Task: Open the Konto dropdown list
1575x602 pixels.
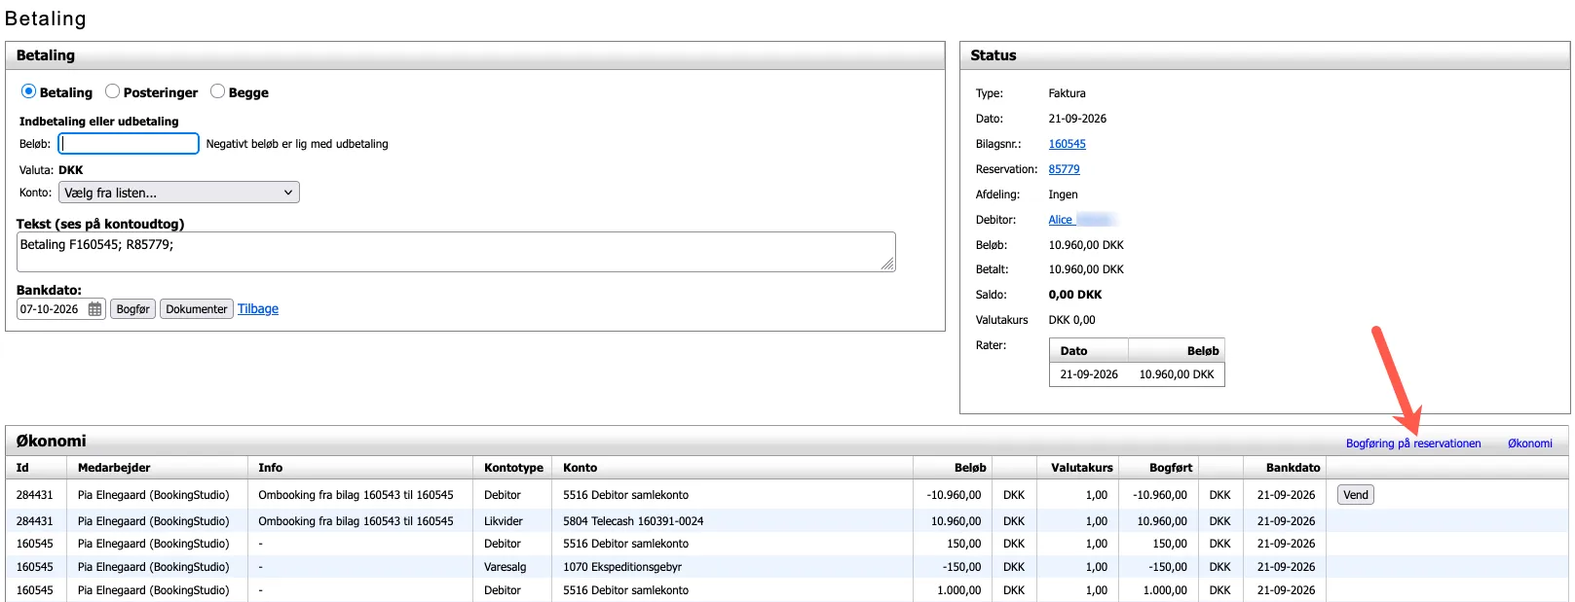Action: point(179,193)
